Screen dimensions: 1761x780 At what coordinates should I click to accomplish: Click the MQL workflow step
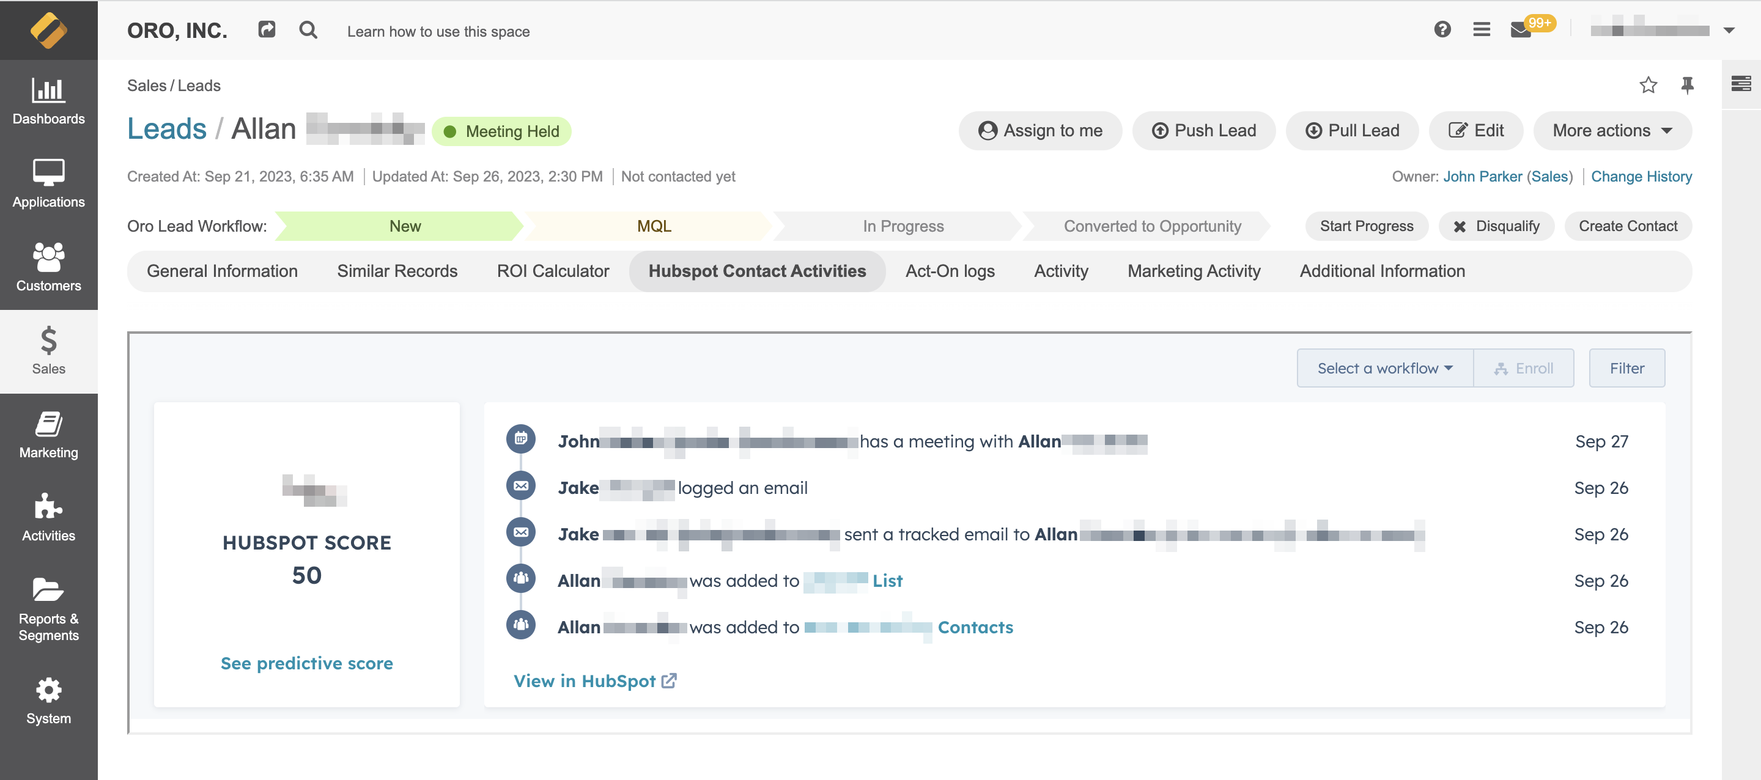click(654, 226)
